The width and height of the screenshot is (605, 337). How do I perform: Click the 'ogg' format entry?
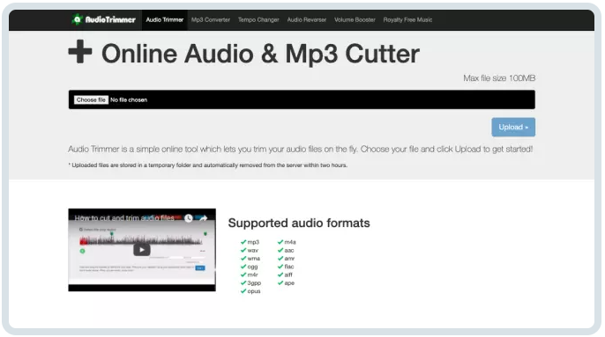[249, 267]
